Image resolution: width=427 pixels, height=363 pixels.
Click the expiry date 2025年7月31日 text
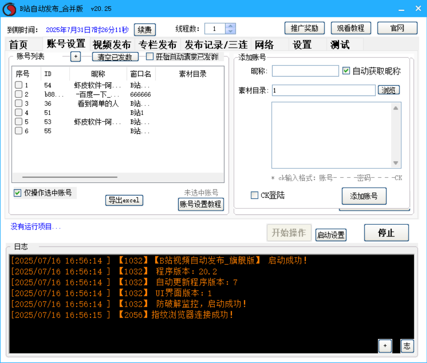pyautogui.click(x=87, y=30)
